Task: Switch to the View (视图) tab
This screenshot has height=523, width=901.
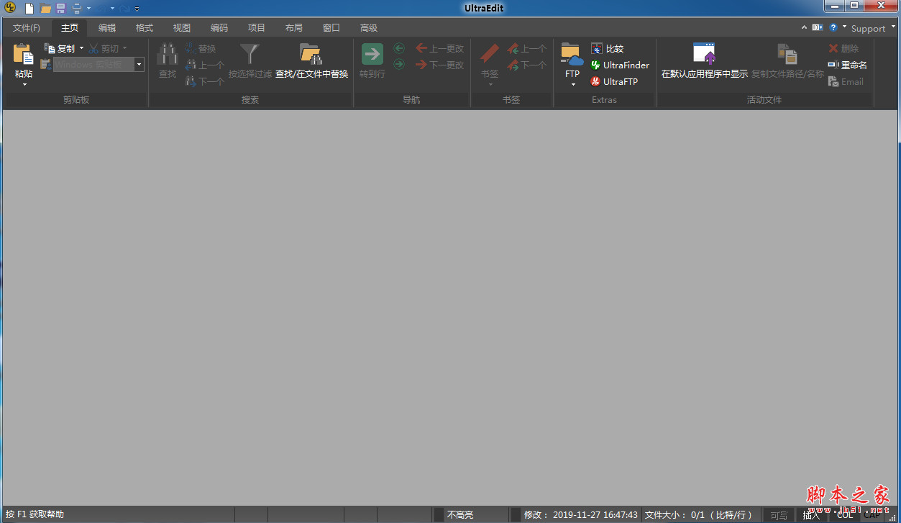Action: pyautogui.click(x=182, y=28)
